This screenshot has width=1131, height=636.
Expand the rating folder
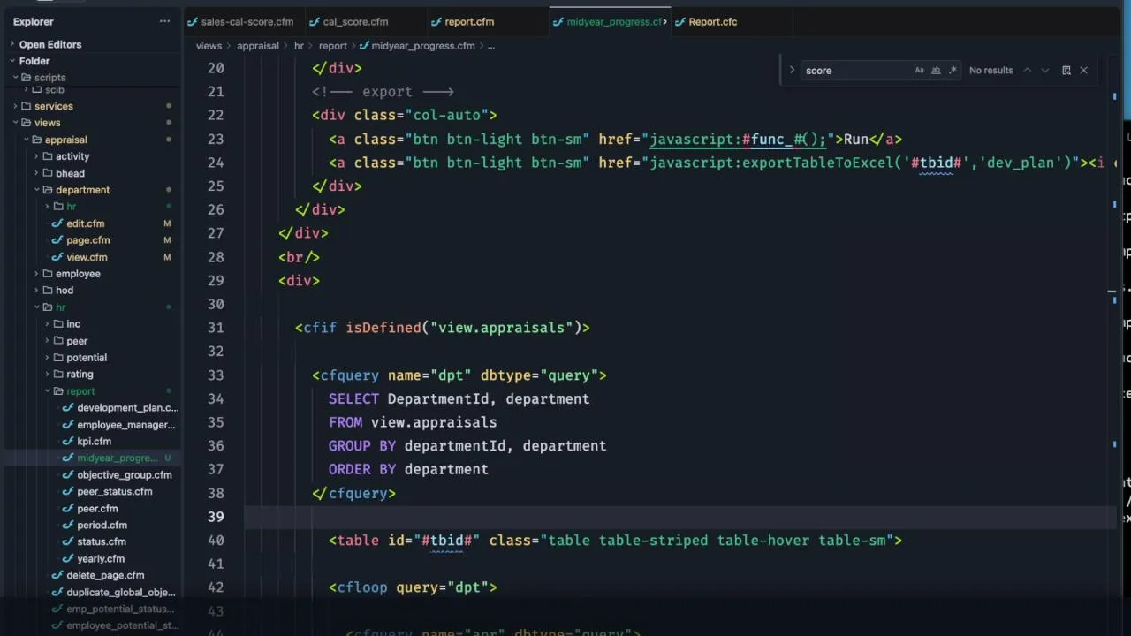[x=80, y=375]
